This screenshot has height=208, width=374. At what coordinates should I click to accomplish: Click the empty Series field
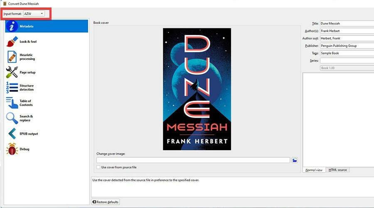[x=347, y=61]
